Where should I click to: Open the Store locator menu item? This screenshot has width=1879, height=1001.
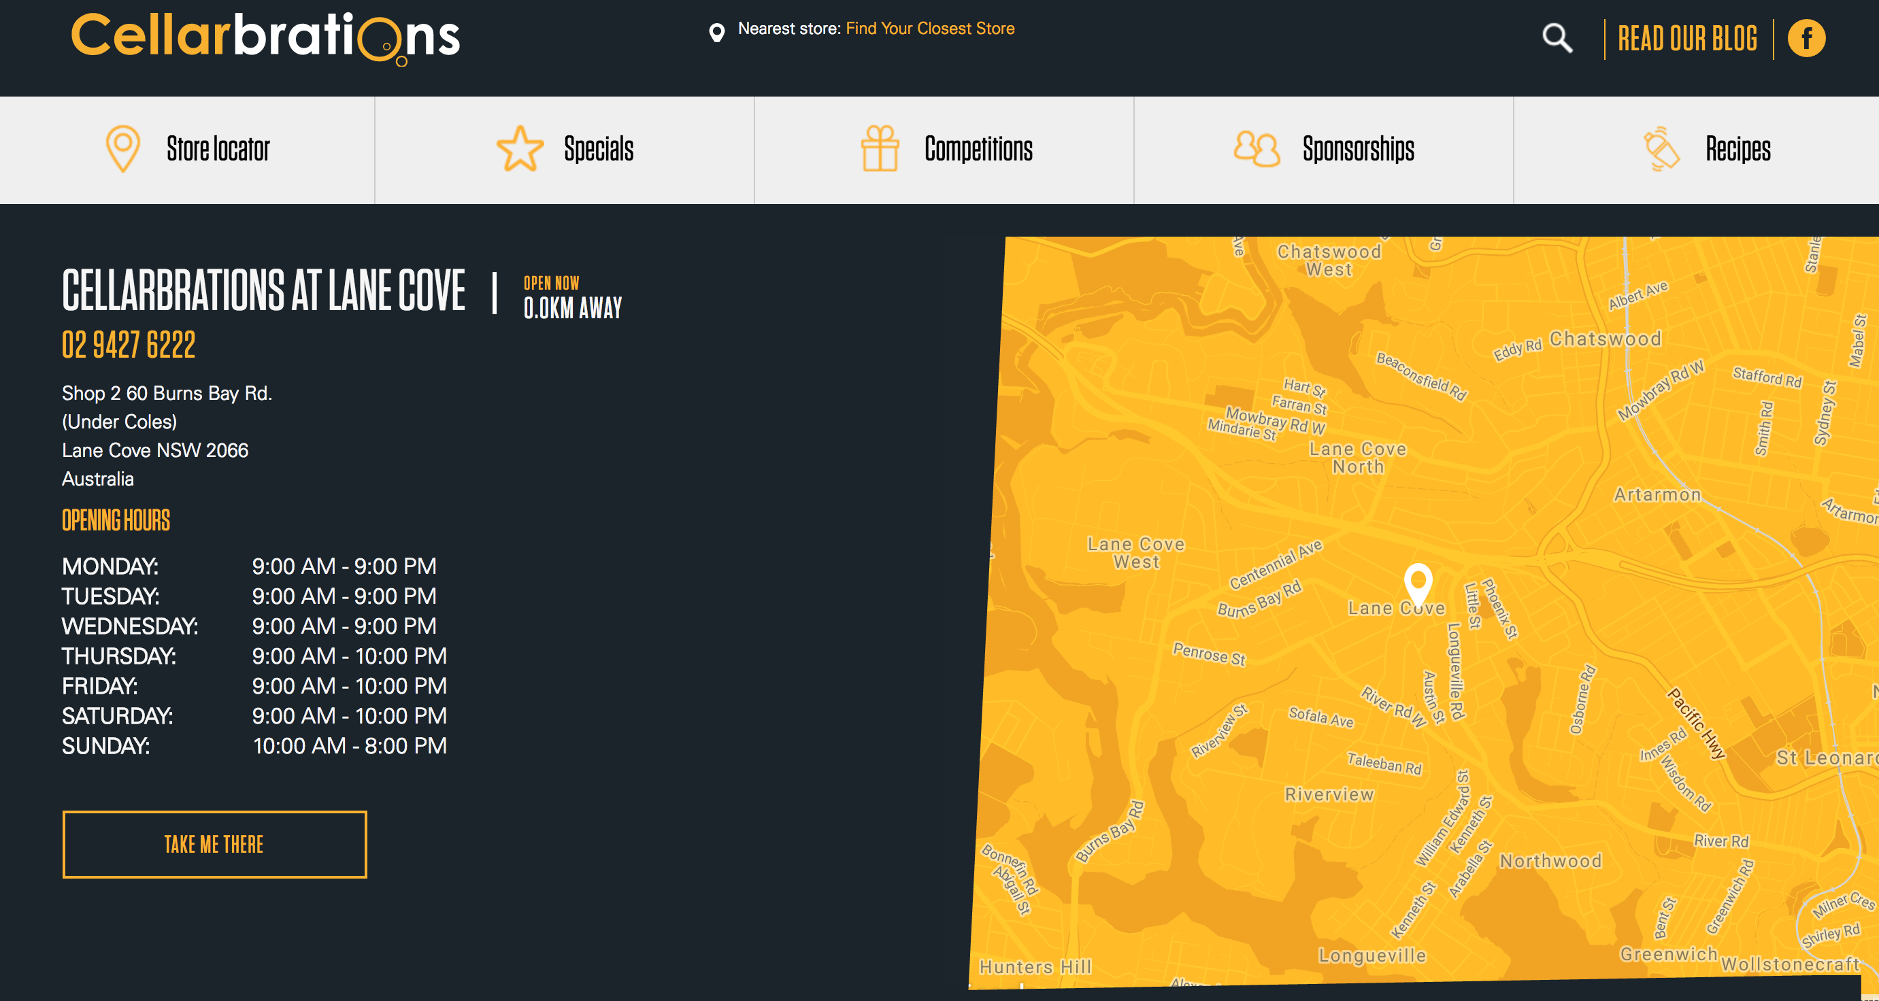(x=218, y=150)
